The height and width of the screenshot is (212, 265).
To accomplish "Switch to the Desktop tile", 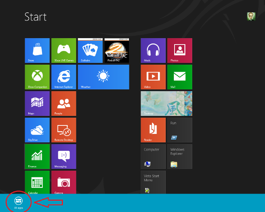I will pos(166,104).
